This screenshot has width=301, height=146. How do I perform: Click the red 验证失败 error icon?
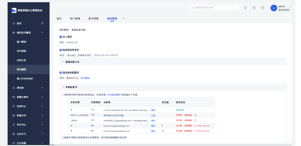[68, 78]
